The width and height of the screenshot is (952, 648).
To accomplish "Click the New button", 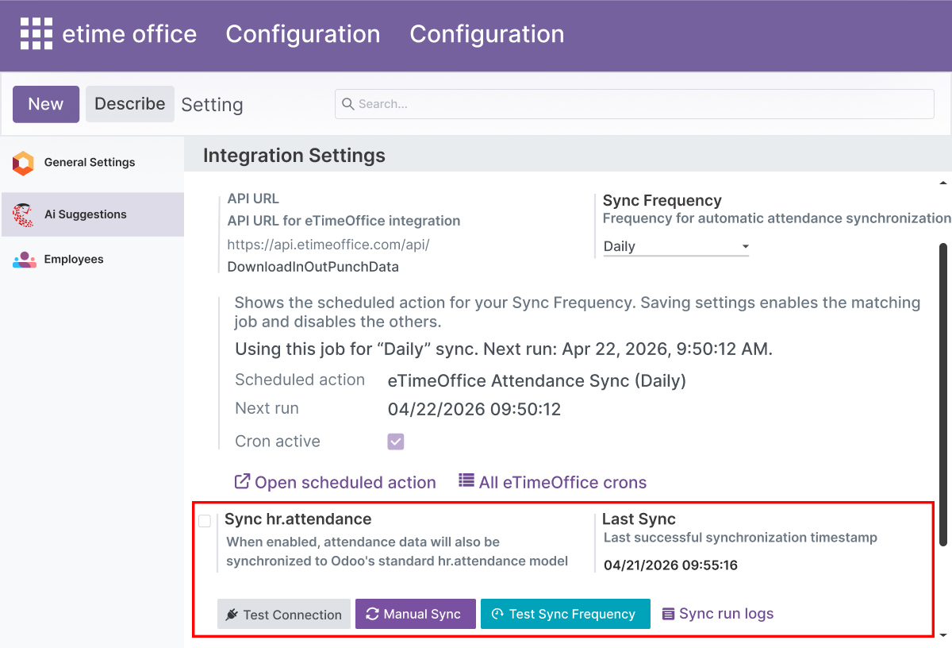I will tap(46, 104).
